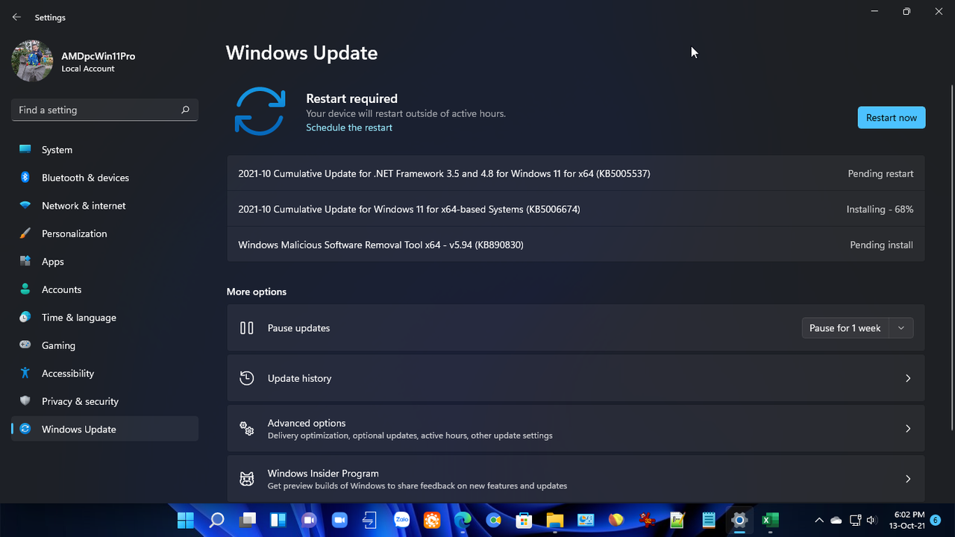Open Windows Insider Program settings

[x=575, y=479]
